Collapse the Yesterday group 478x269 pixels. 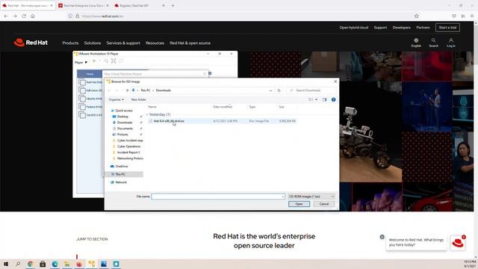click(147, 114)
